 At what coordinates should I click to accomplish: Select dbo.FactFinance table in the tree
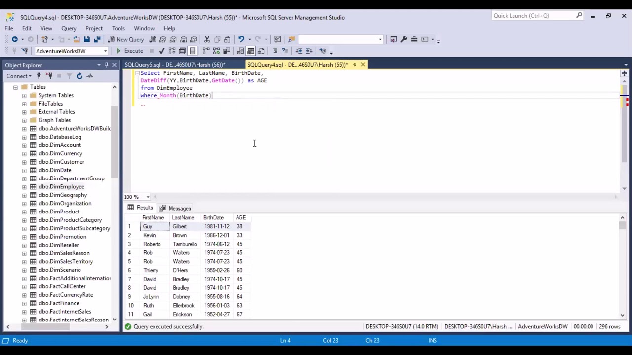(59, 303)
